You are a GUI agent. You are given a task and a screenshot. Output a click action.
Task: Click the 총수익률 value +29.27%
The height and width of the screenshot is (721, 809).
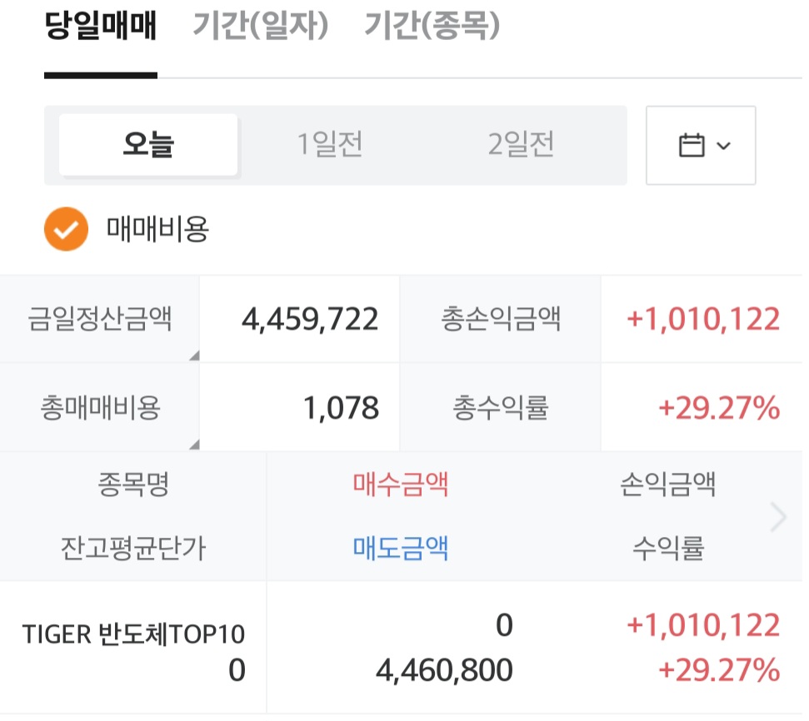click(x=718, y=408)
